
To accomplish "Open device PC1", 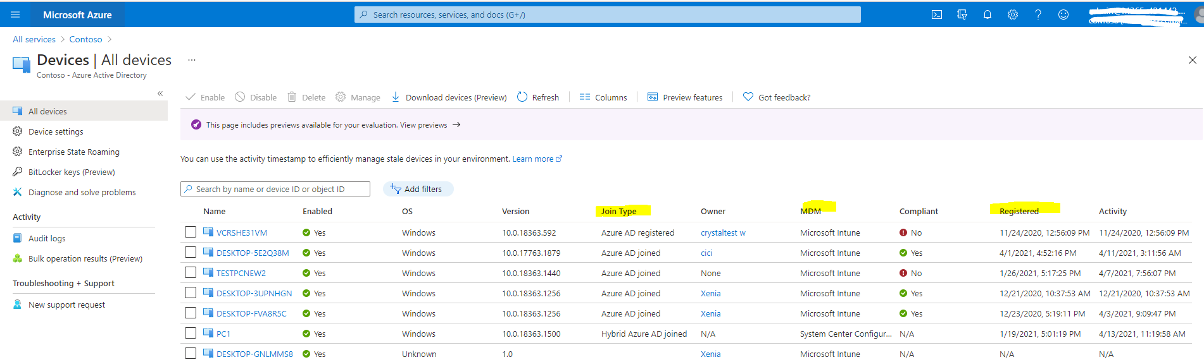I will (223, 334).
